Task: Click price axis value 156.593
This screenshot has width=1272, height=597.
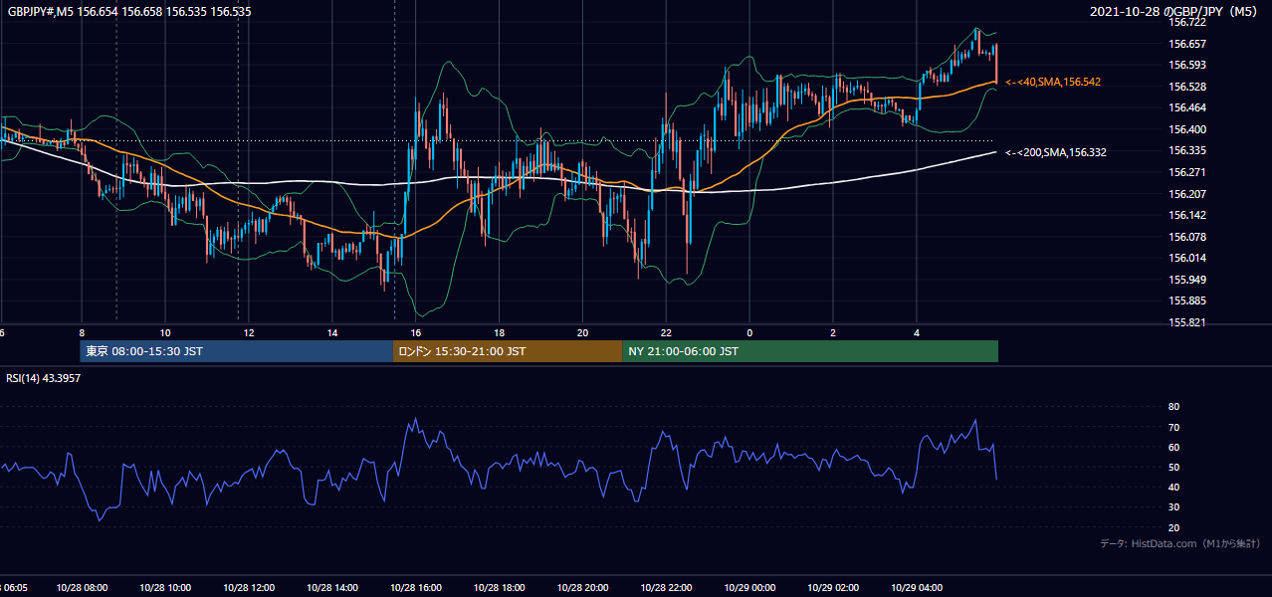Action: [x=1187, y=66]
